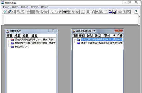Click the New file toolbar icon

(5, 12)
